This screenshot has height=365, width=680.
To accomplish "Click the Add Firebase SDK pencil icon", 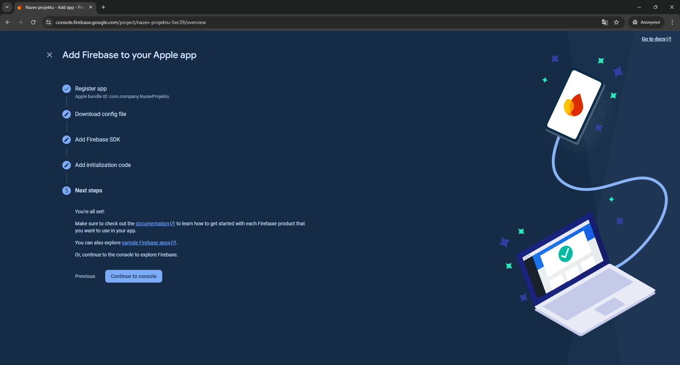I will (67, 140).
